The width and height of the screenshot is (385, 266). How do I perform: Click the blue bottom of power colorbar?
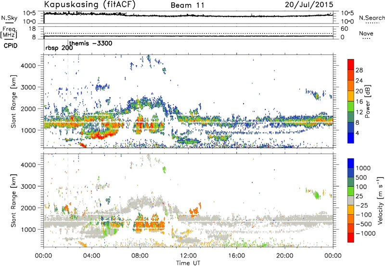tap(351, 138)
